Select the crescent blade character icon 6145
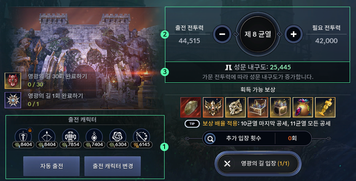 (141, 138)
